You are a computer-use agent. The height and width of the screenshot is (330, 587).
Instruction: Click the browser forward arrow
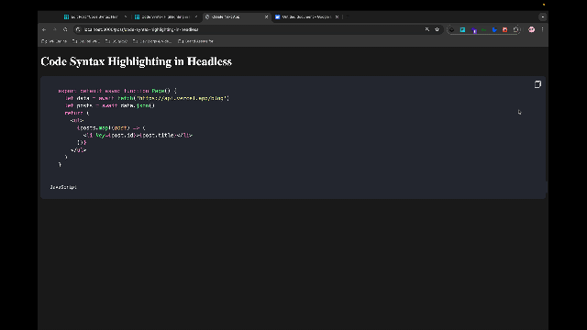tap(55, 29)
